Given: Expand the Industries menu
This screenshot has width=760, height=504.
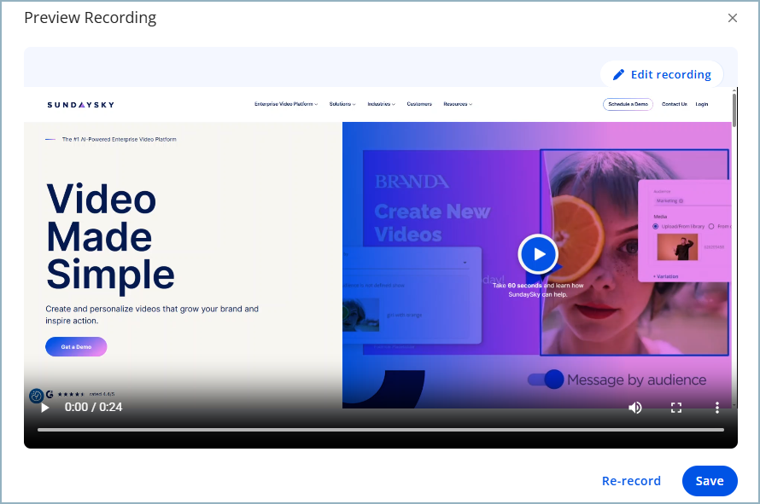Looking at the screenshot, I should tap(381, 104).
